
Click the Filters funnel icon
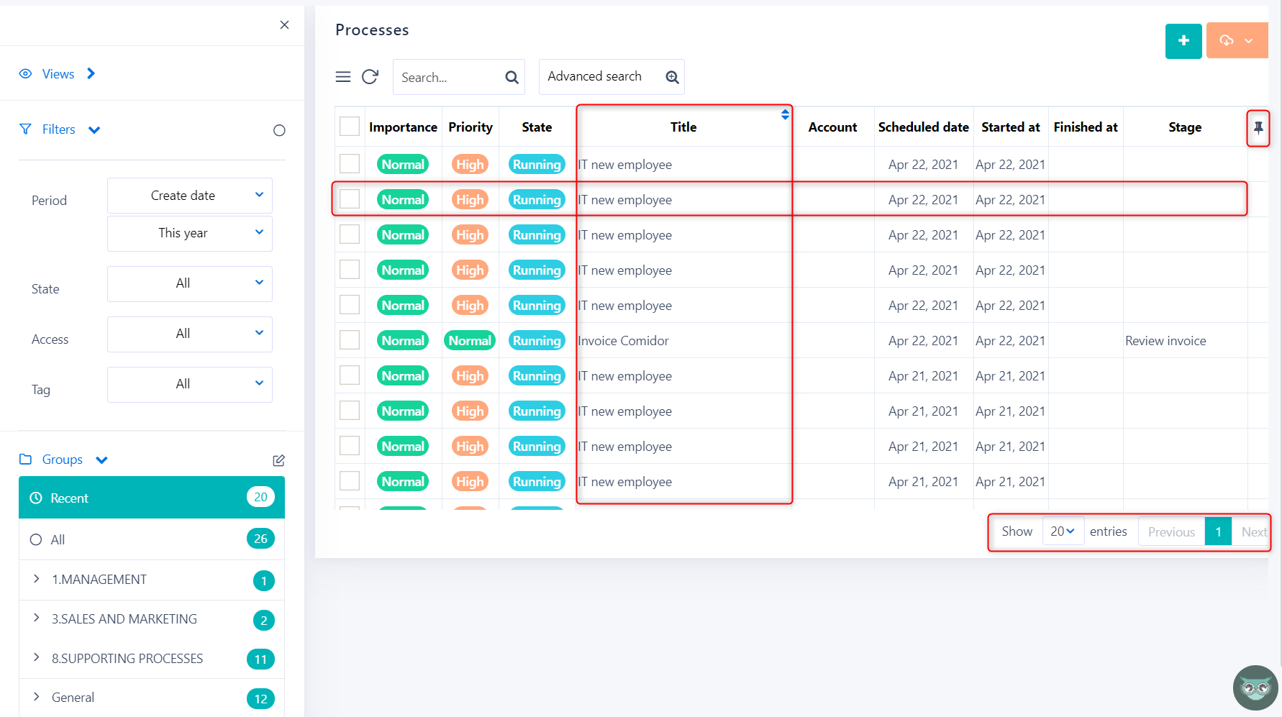pyautogui.click(x=25, y=129)
